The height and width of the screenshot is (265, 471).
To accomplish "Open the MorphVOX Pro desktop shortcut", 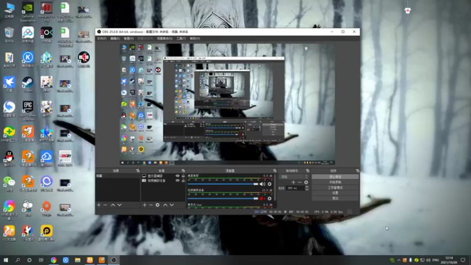I will [x=47, y=12].
